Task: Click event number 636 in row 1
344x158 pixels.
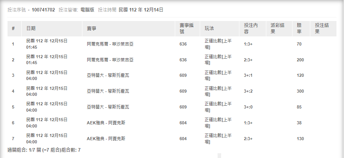Action: 183,44
